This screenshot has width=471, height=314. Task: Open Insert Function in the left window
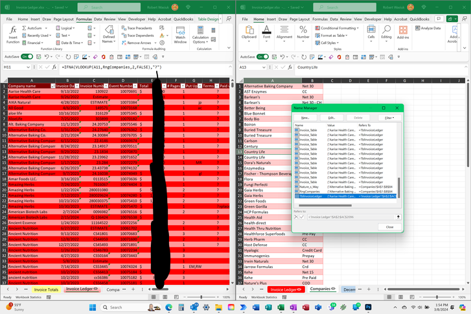(13, 34)
